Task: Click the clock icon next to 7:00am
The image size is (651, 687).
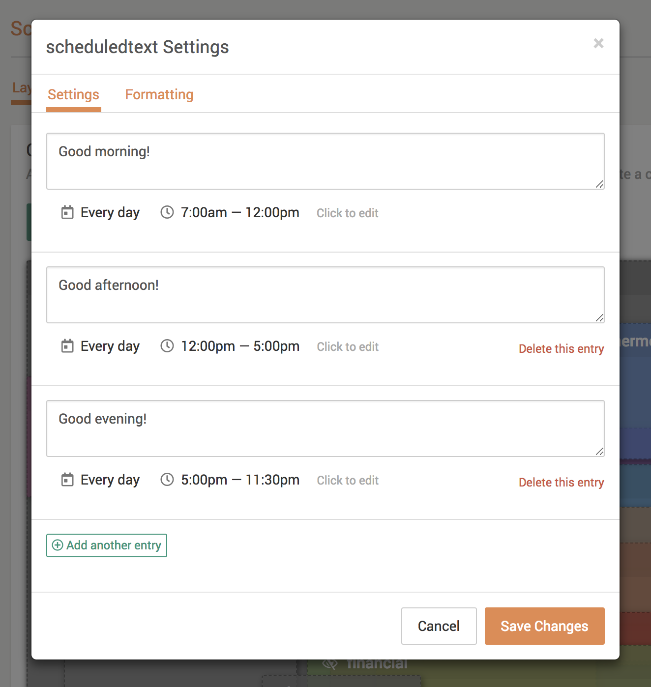Action: (x=167, y=212)
